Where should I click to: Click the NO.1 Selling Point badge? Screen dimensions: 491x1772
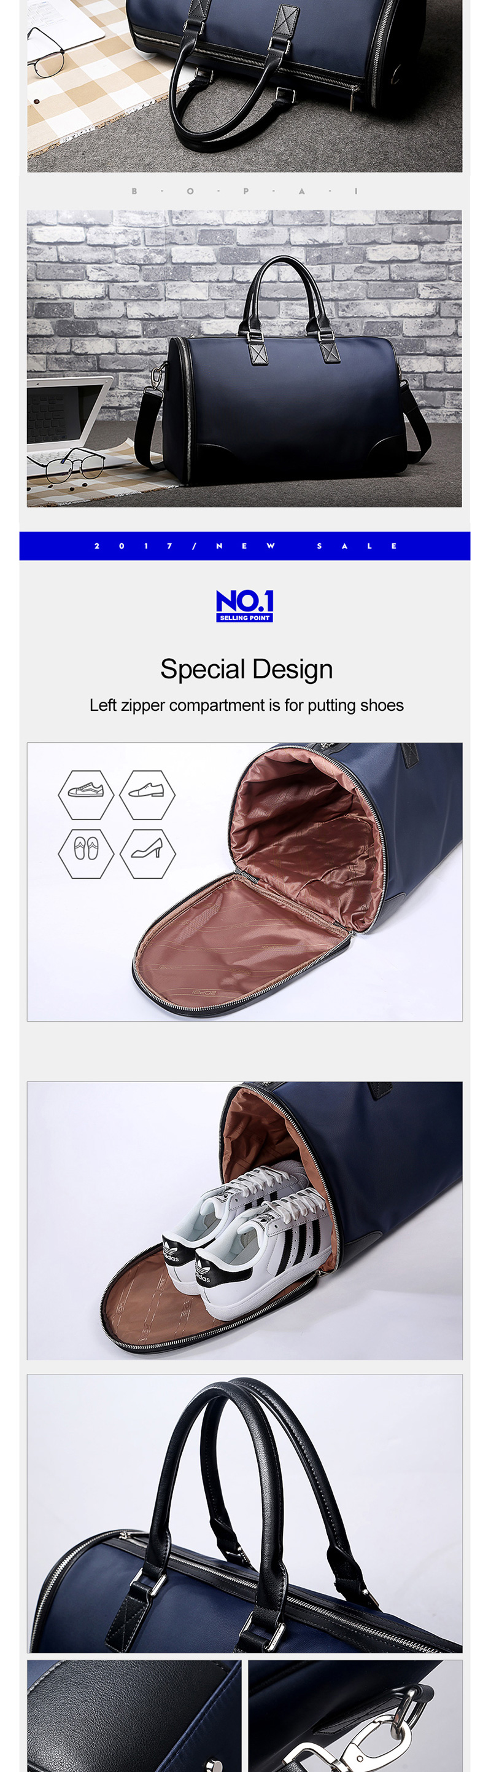click(x=244, y=605)
